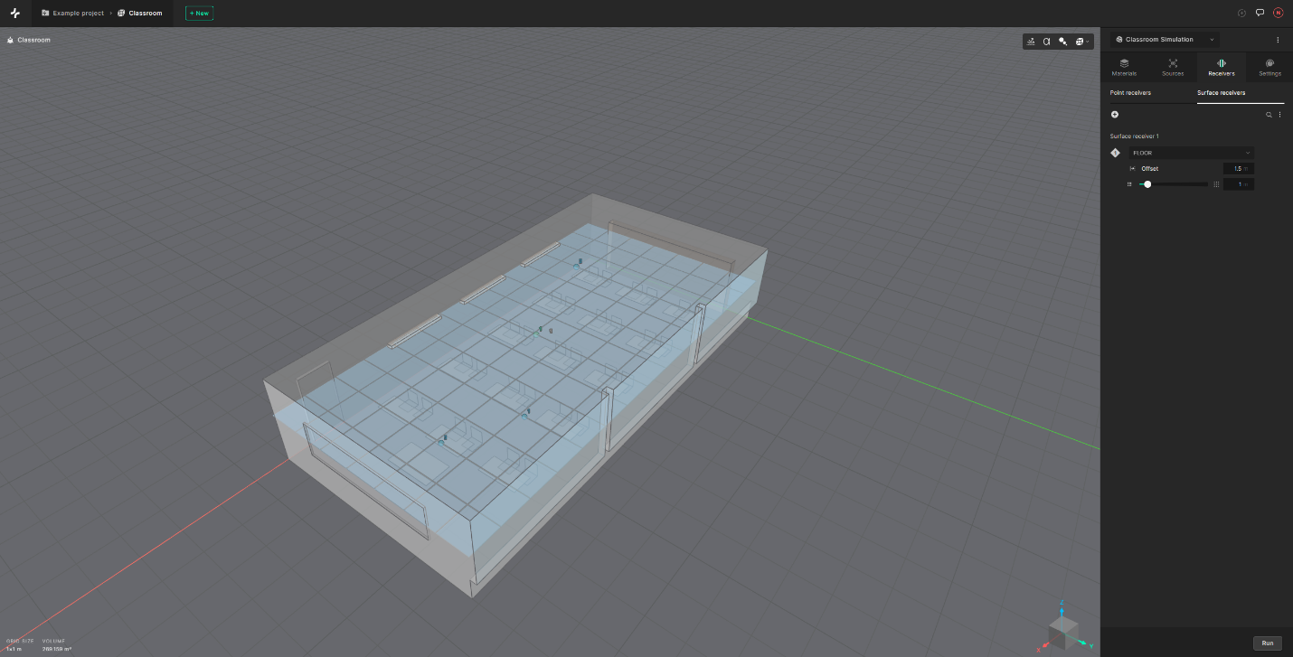Click the Run button
Screen dimensions: 1293x657
click(x=1268, y=643)
